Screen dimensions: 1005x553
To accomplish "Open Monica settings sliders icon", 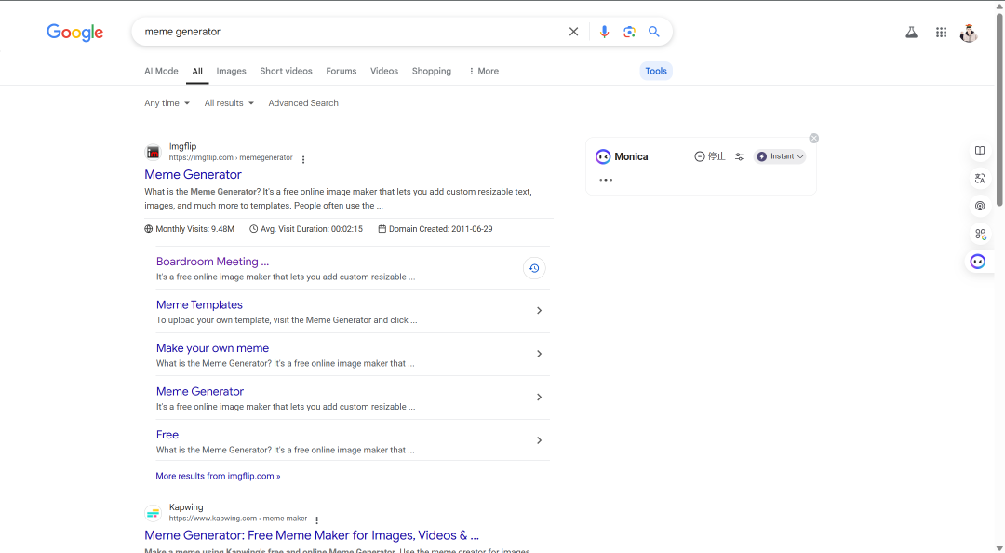I will [x=739, y=156].
